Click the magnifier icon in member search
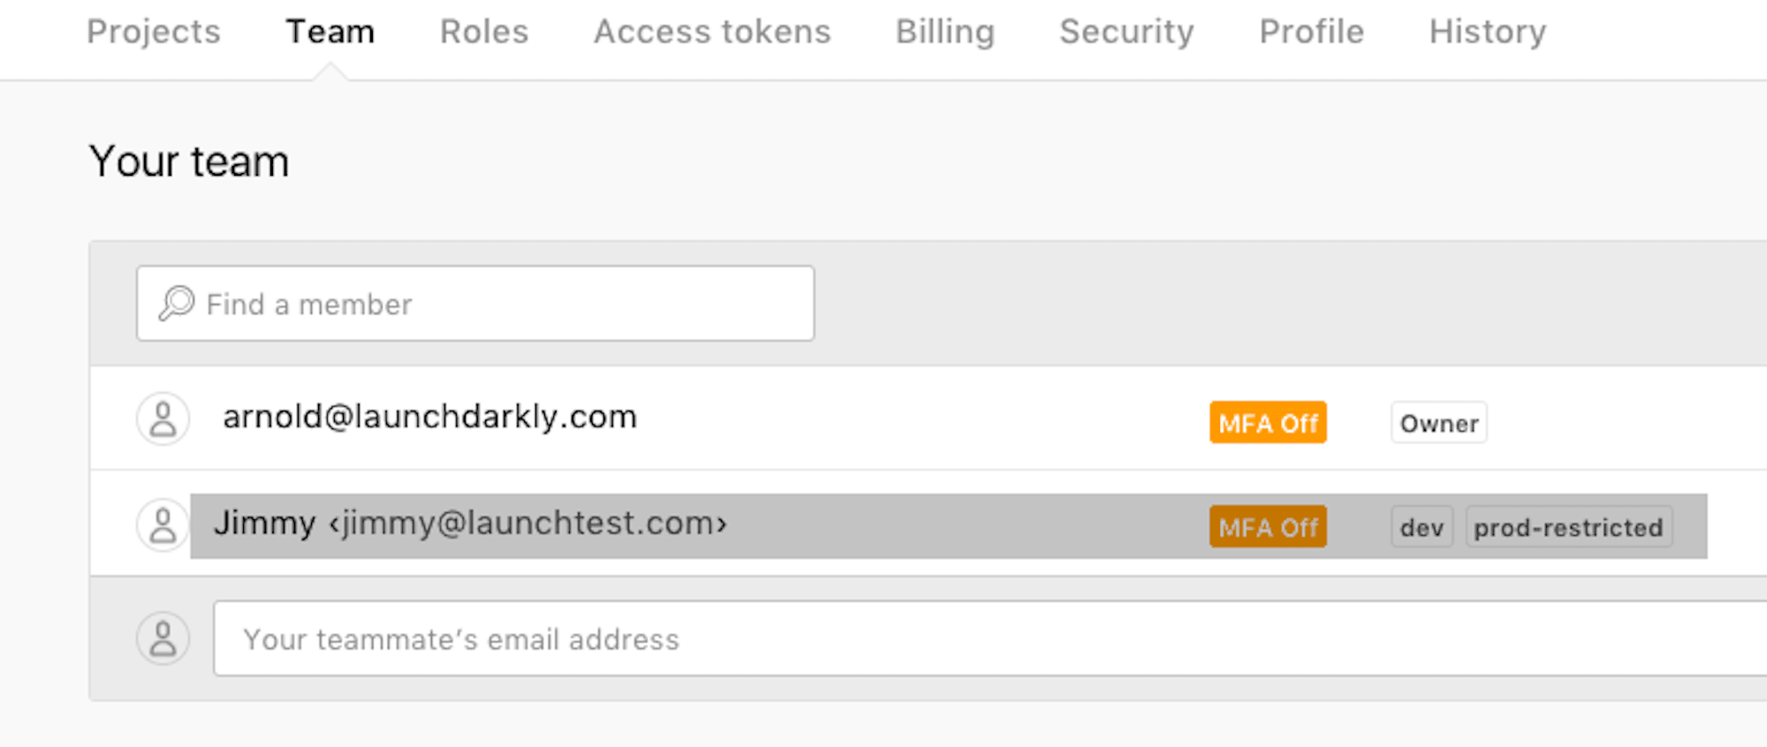Image resolution: width=1767 pixels, height=747 pixels. pos(177,303)
